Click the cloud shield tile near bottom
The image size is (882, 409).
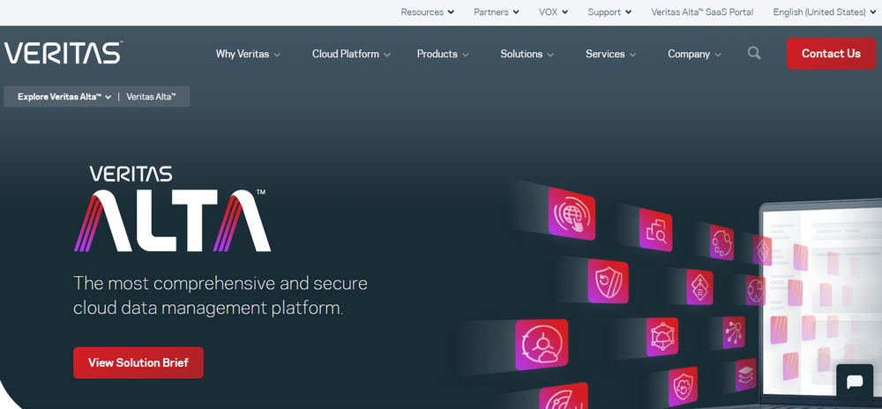[x=683, y=387]
